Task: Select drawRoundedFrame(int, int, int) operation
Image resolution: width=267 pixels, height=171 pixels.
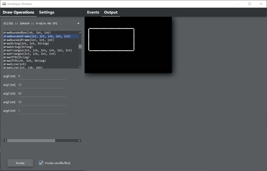Action: point(41,40)
